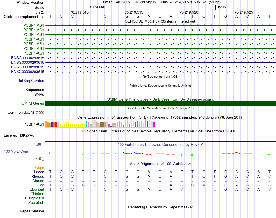Click the dark green OMIM gene bar

[x=160, y=103]
